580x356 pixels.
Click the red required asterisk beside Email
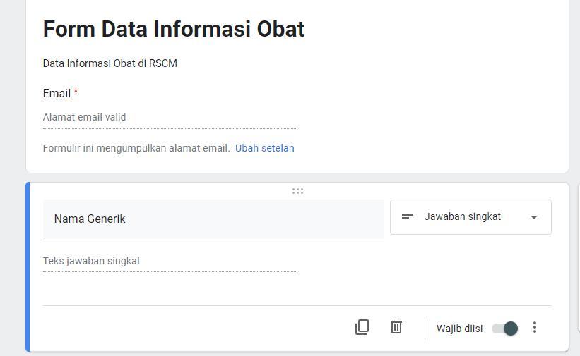tap(76, 92)
